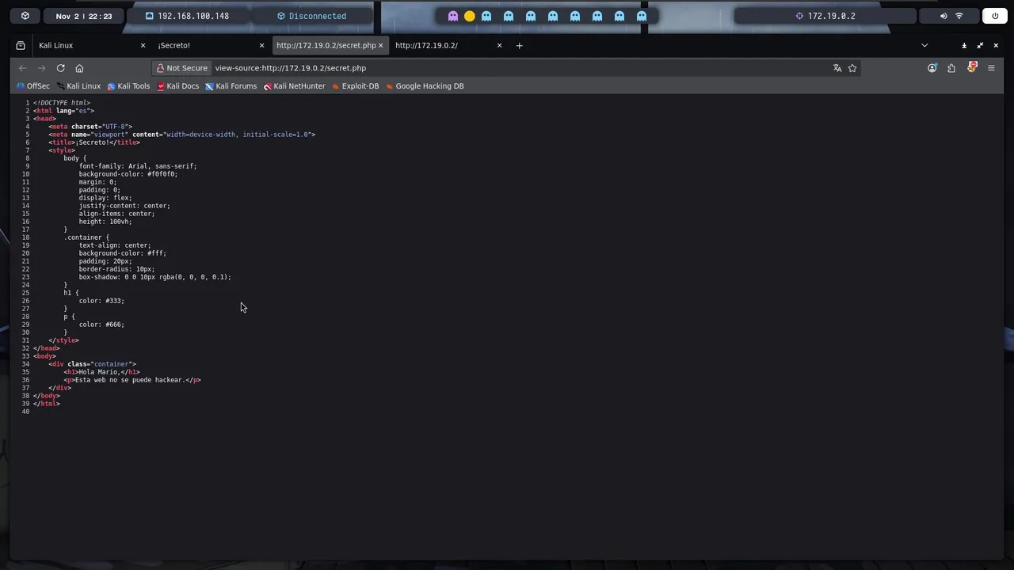Image resolution: width=1014 pixels, height=570 pixels.
Task: Open the Kali Docs bookmark
Action: [177, 85]
